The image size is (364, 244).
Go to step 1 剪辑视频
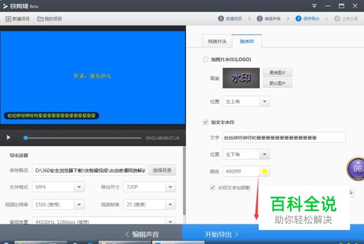coord(230,18)
